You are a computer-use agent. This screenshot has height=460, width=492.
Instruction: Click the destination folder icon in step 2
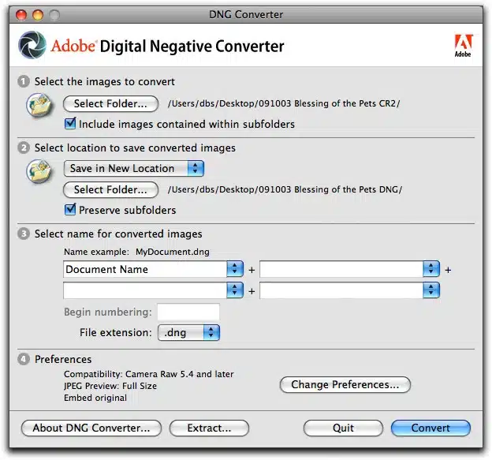[x=39, y=171]
